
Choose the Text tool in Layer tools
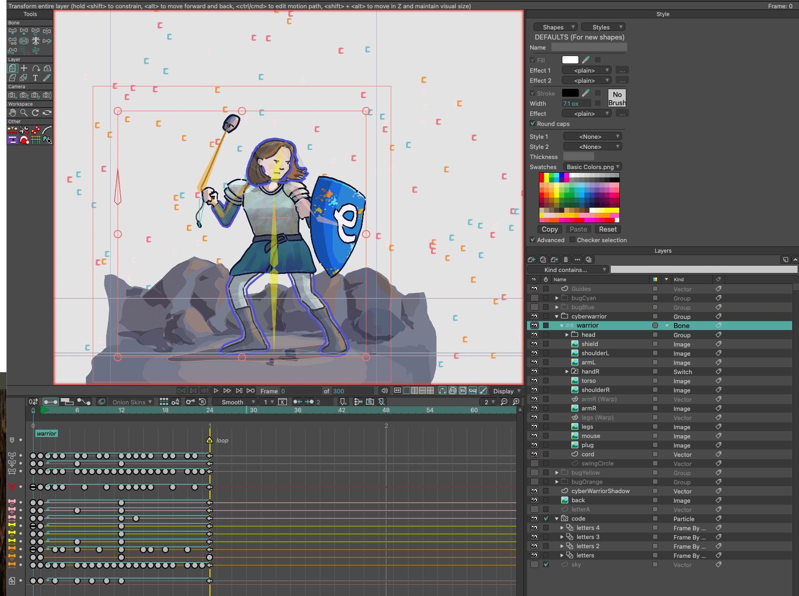(x=35, y=78)
